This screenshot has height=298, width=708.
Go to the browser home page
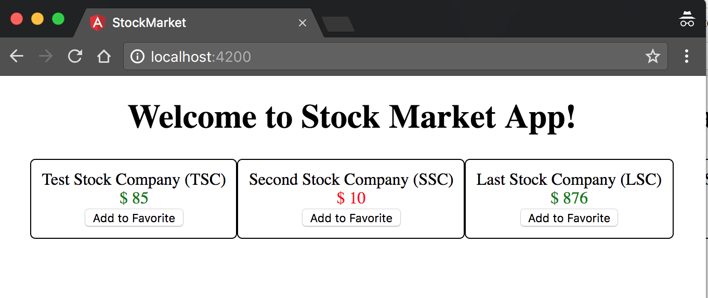point(104,56)
